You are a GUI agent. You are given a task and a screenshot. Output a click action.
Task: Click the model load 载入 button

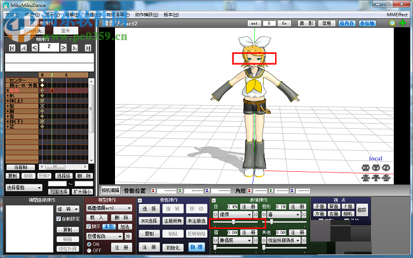(97, 217)
